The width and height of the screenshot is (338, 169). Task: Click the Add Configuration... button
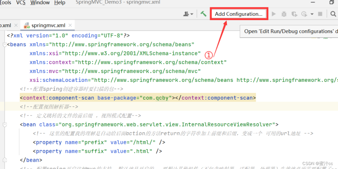click(239, 14)
